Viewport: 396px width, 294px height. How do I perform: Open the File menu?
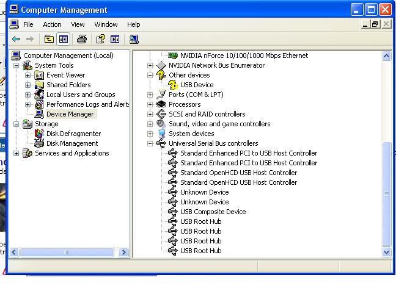point(28,24)
